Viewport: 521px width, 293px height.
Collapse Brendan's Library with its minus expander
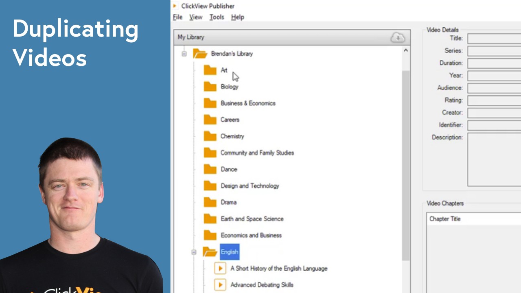tap(184, 53)
